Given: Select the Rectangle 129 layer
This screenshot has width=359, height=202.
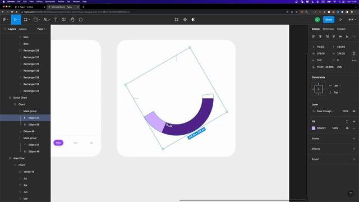Looking at the screenshot, I should tap(31, 50).
